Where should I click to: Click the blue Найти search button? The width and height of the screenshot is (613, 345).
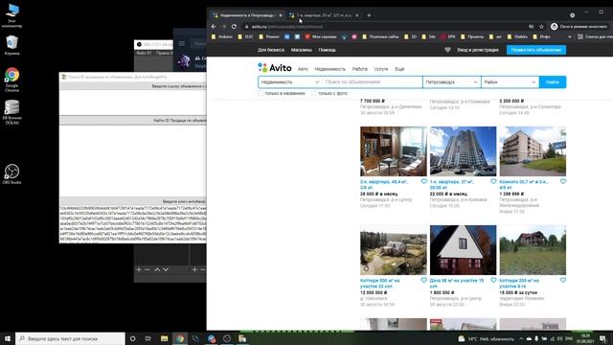553,82
